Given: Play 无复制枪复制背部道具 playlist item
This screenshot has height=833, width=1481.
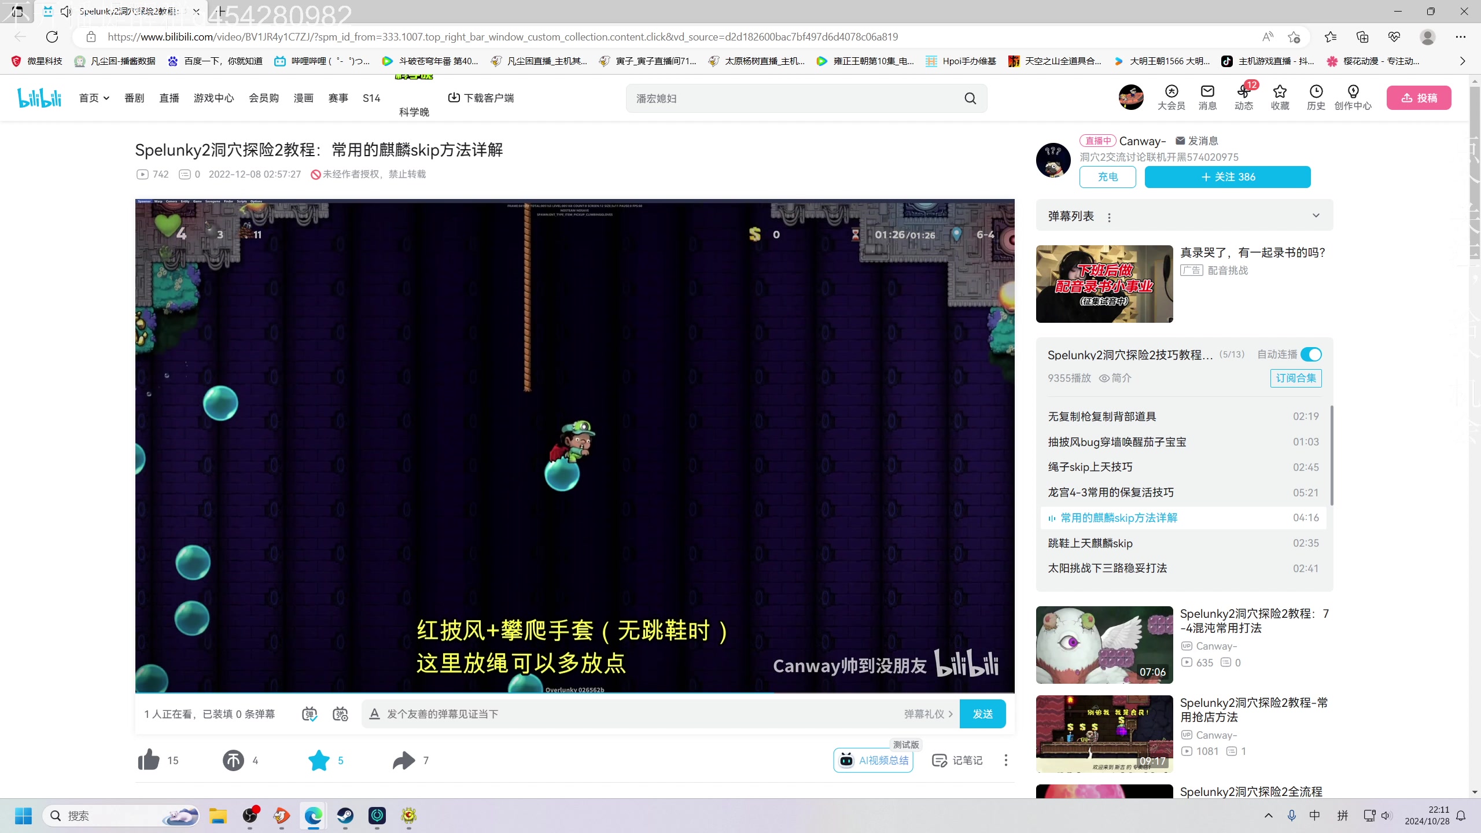Looking at the screenshot, I should 1183,417.
